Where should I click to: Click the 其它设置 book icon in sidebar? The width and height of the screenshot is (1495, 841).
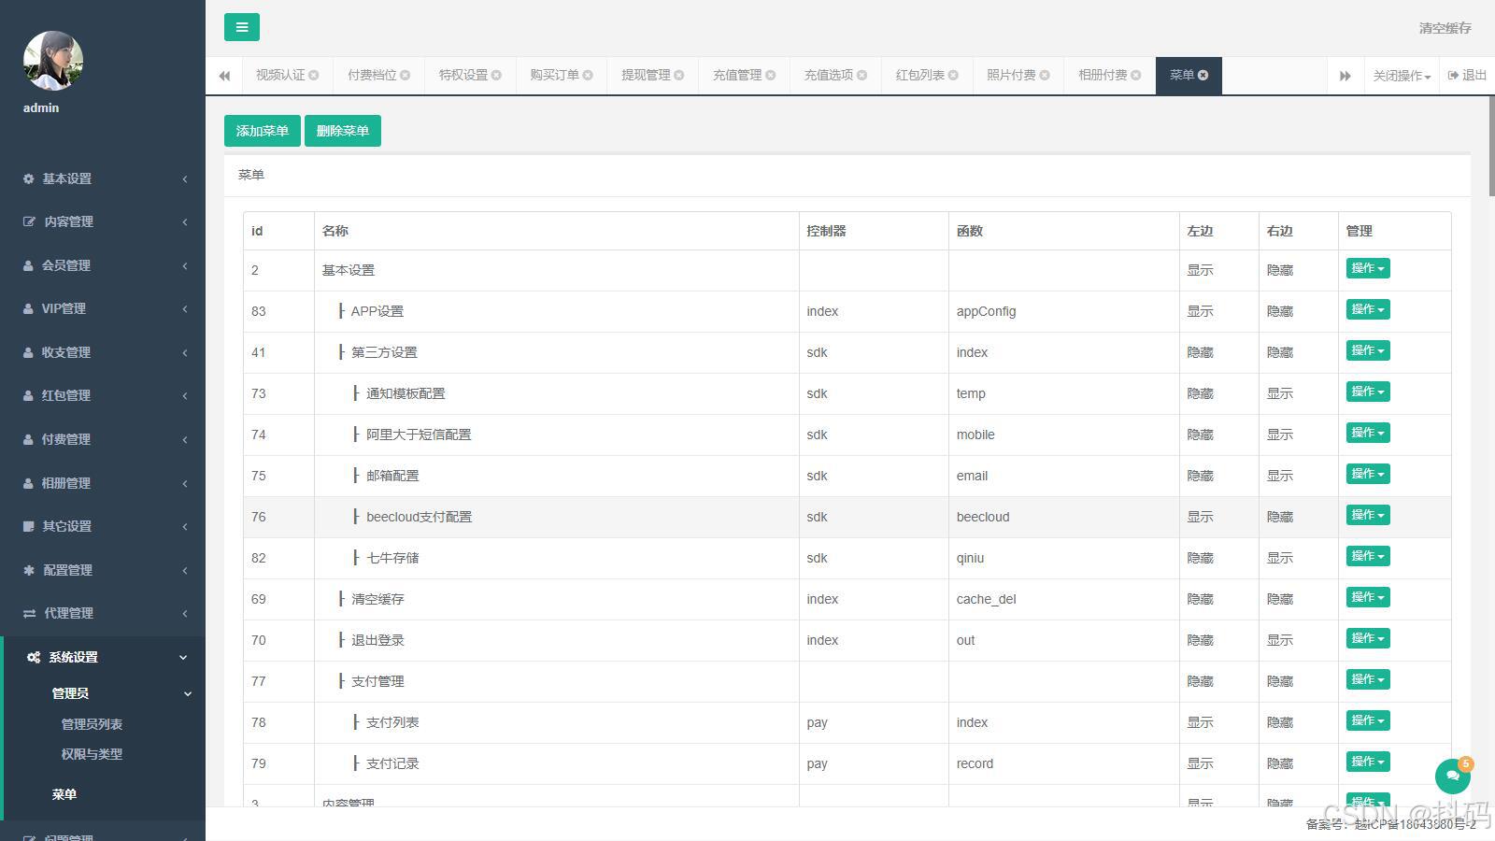[29, 526]
